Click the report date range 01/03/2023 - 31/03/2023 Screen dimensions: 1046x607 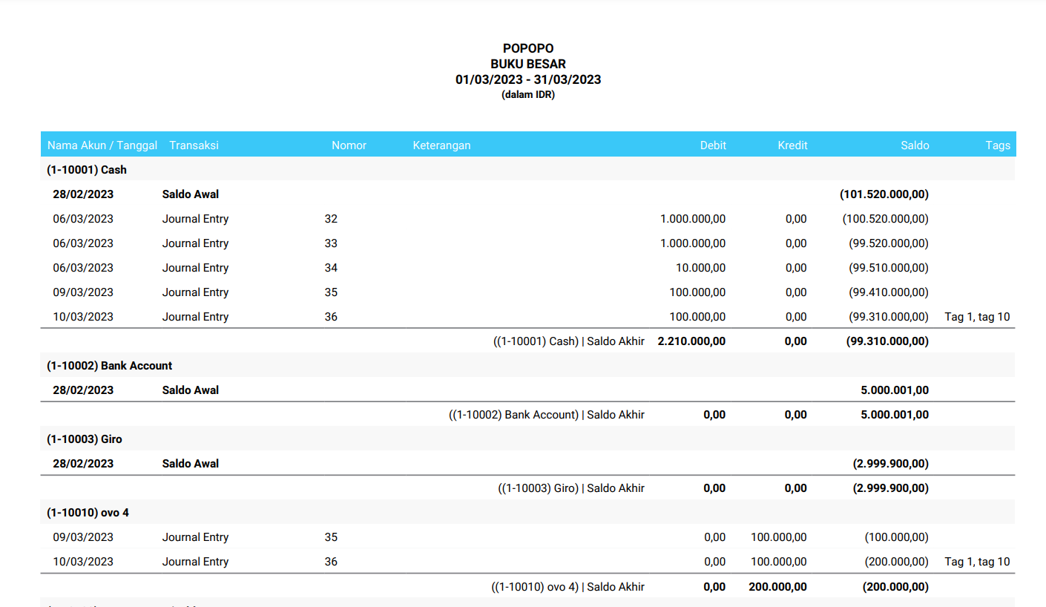click(x=527, y=79)
